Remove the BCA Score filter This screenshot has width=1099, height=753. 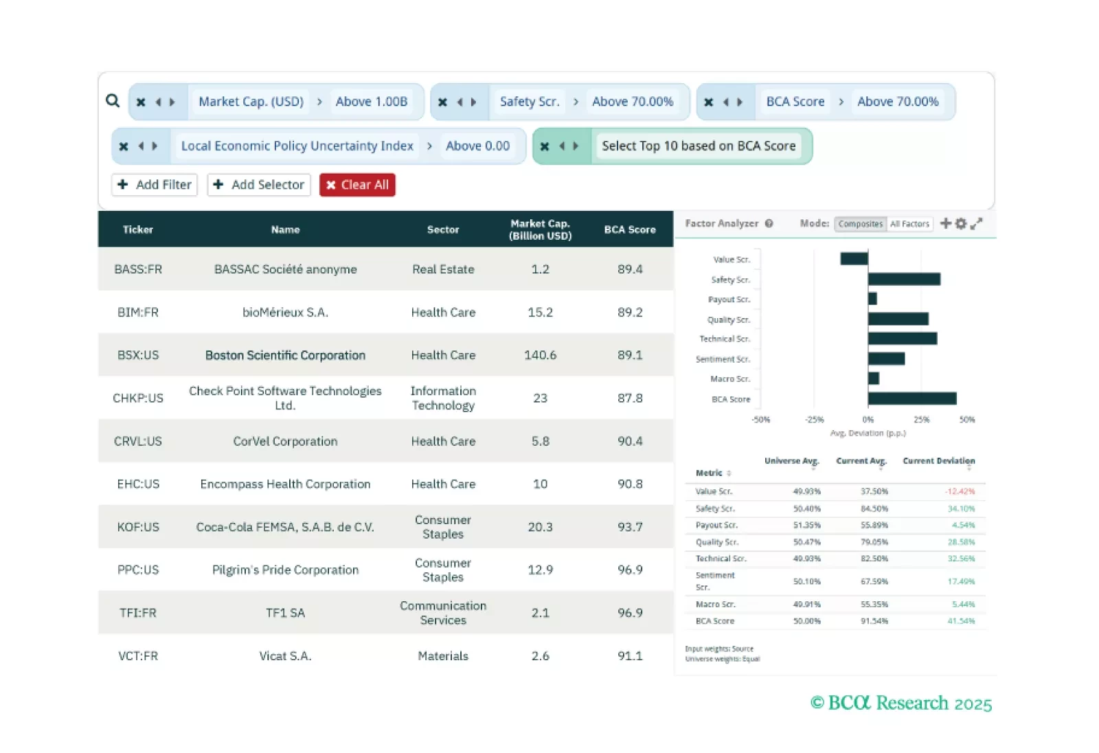click(x=709, y=102)
